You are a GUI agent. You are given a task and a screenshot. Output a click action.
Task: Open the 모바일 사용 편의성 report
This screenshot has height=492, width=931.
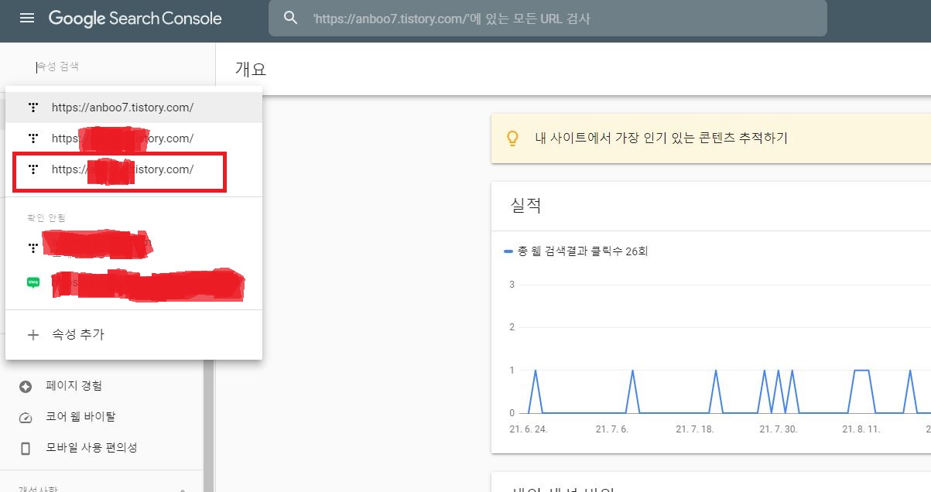[x=91, y=447]
